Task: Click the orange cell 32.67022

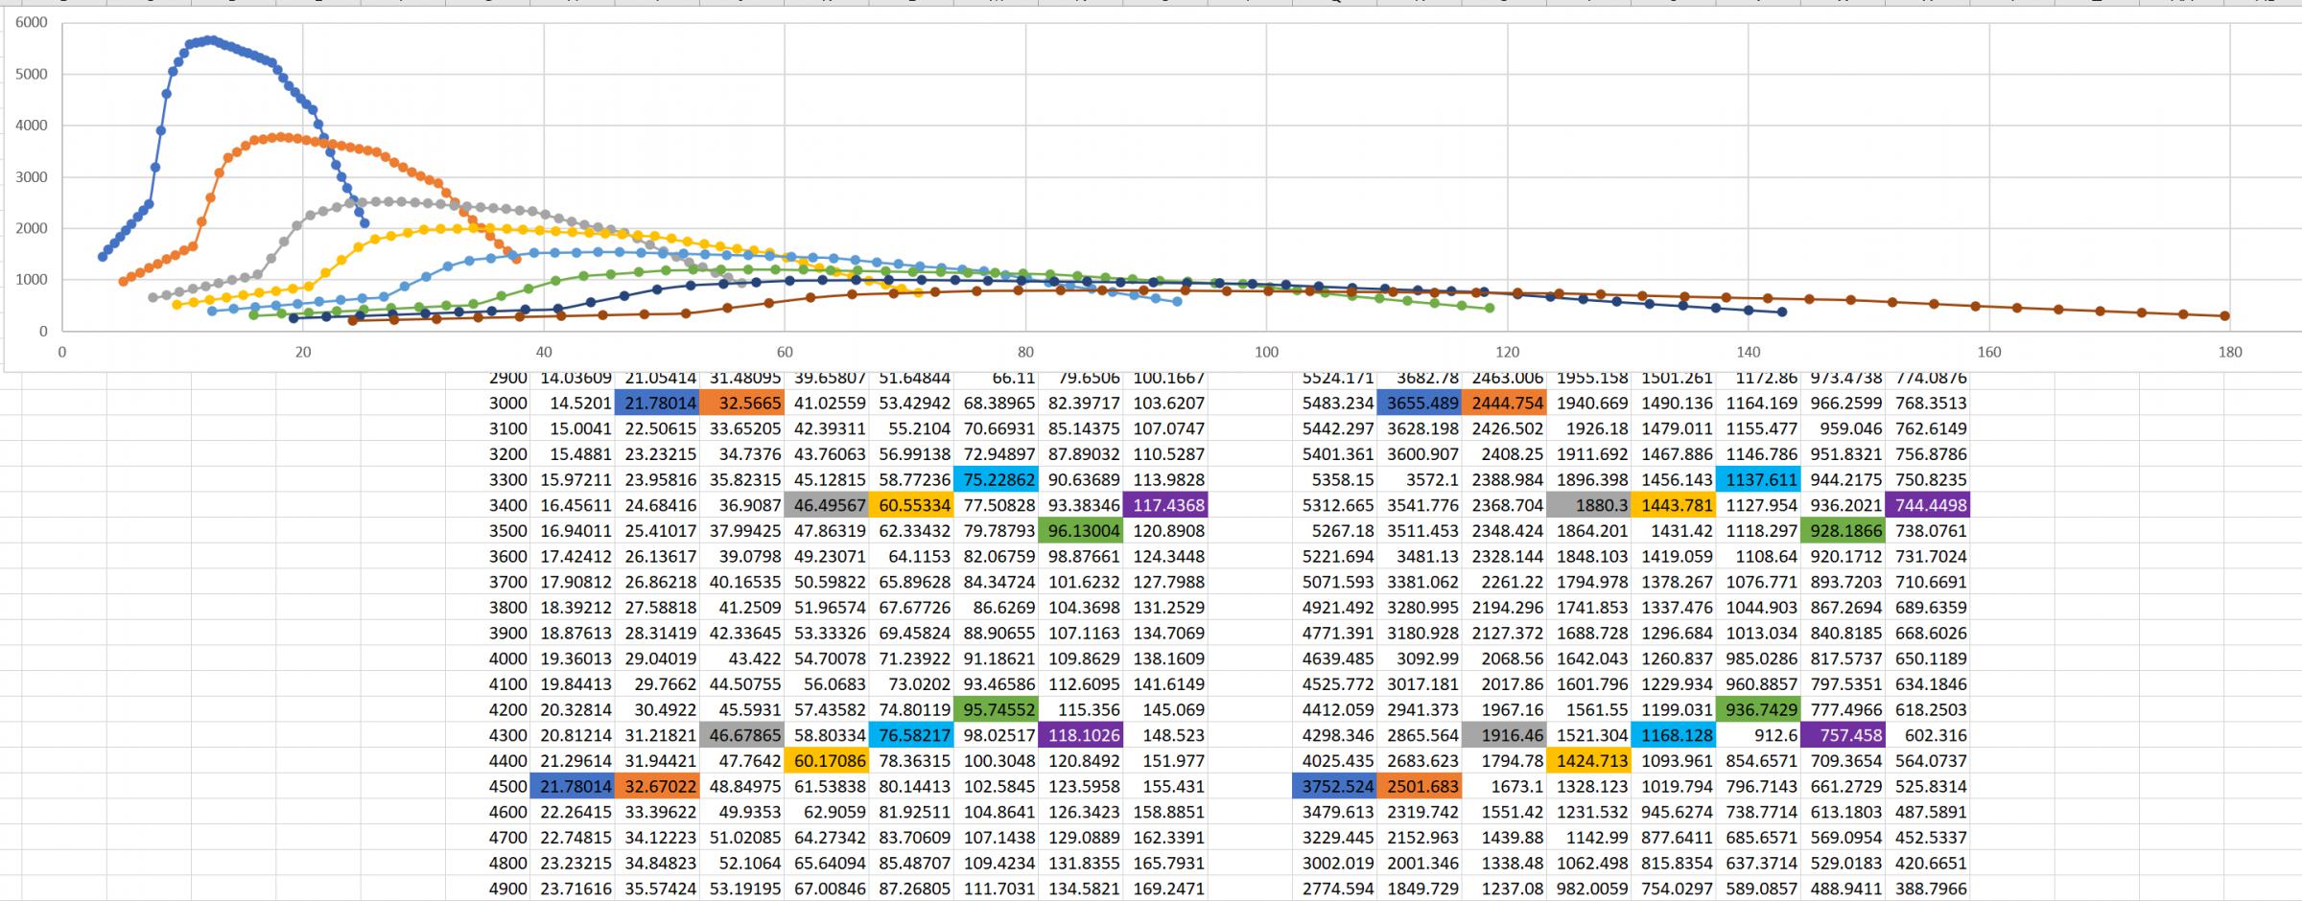Action: [657, 787]
